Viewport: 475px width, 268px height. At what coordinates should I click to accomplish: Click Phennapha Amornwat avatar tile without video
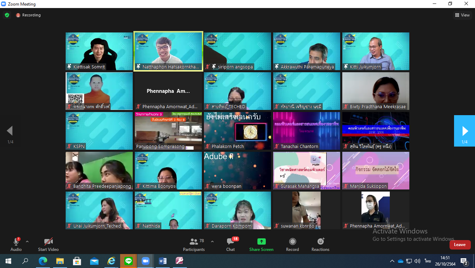[168, 91]
